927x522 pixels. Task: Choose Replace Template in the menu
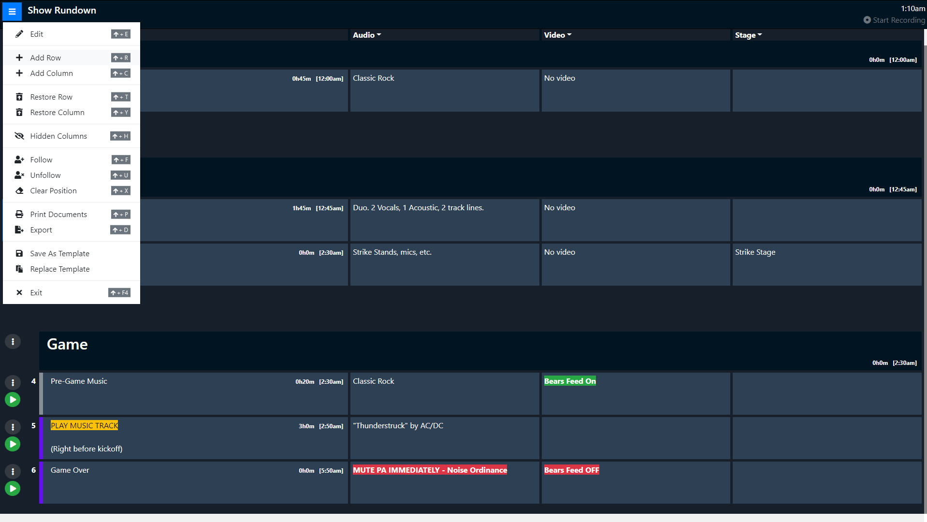coord(60,269)
